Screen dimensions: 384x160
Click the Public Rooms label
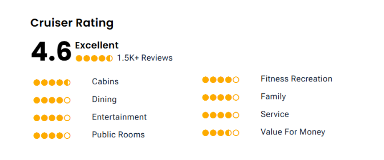[118, 135]
